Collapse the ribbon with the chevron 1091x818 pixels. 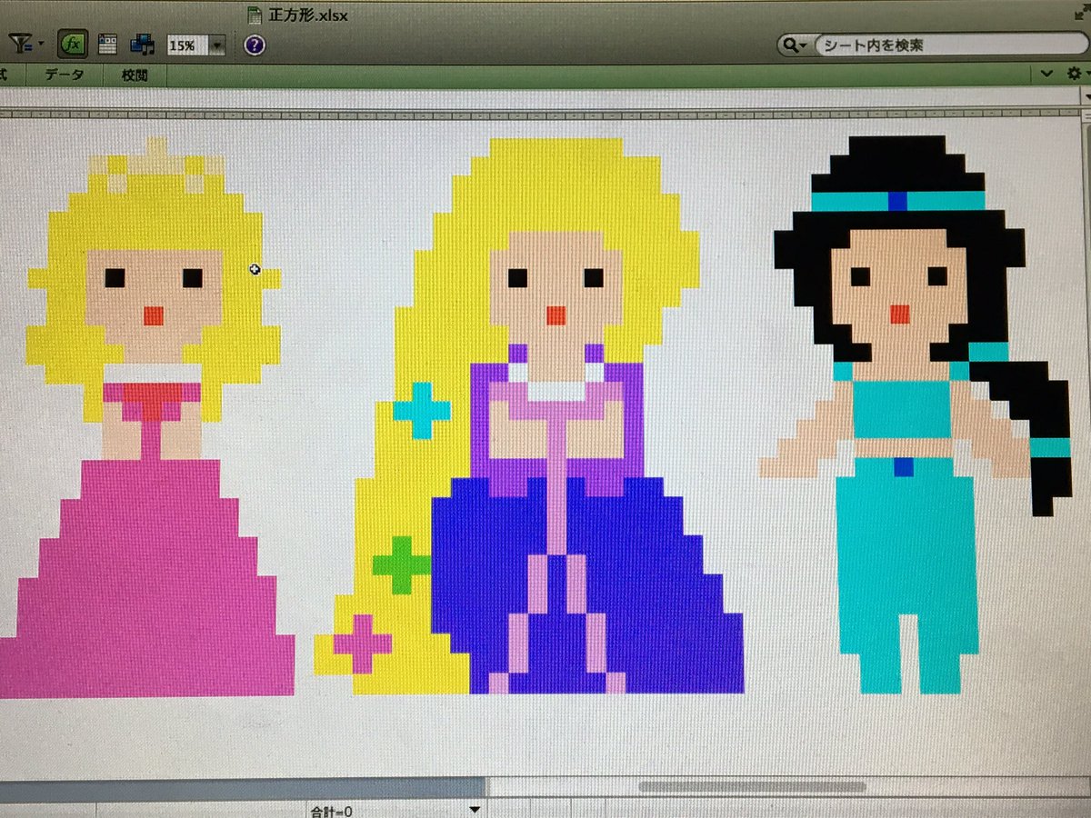1046,74
